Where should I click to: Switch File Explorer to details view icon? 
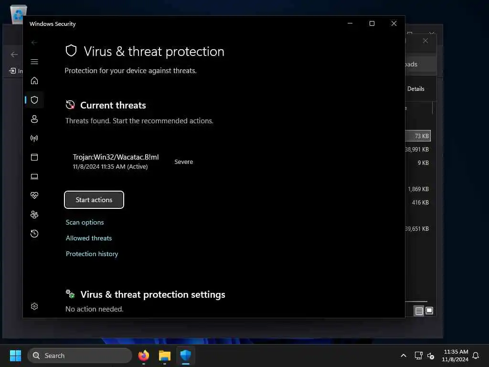(x=419, y=311)
